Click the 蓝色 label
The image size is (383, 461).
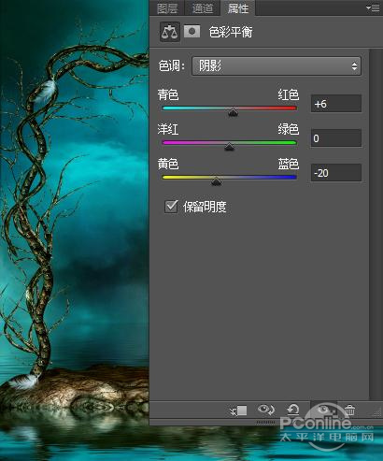(x=289, y=164)
